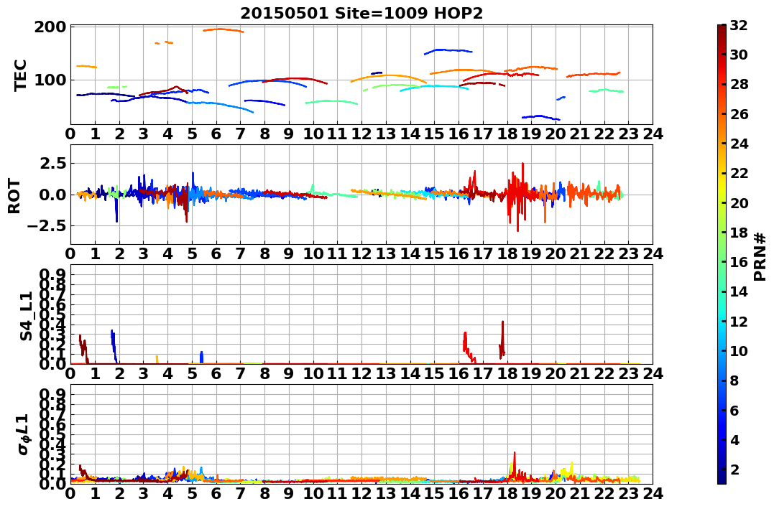Click the "TEC" y-axis label

[20, 75]
